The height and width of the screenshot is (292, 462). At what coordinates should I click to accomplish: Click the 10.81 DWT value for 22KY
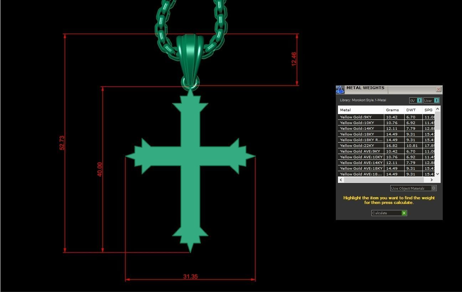tap(412, 145)
